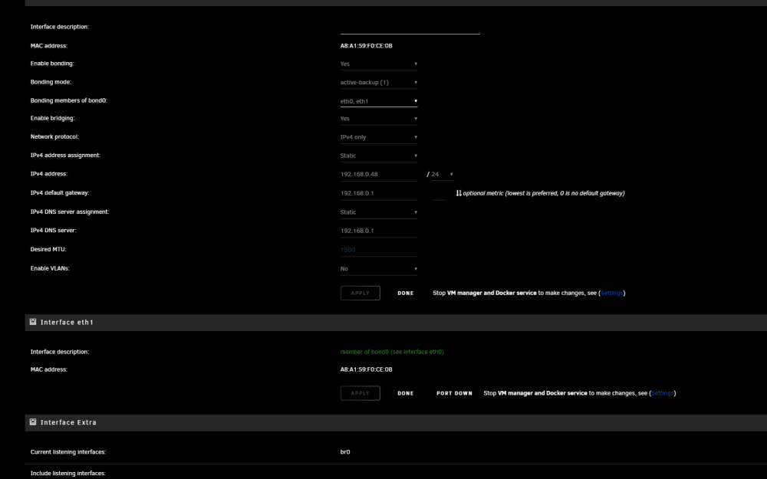The width and height of the screenshot is (767, 479).
Task: Click the Interface eth1 header title
Action: (x=67, y=323)
